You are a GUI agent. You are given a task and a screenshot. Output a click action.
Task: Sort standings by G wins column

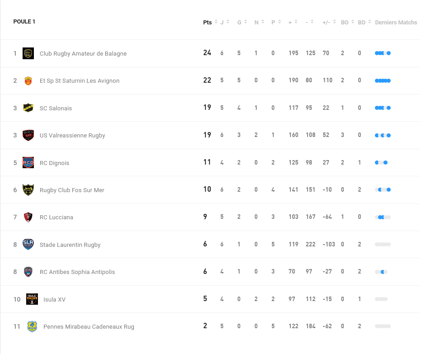(242, 22)
